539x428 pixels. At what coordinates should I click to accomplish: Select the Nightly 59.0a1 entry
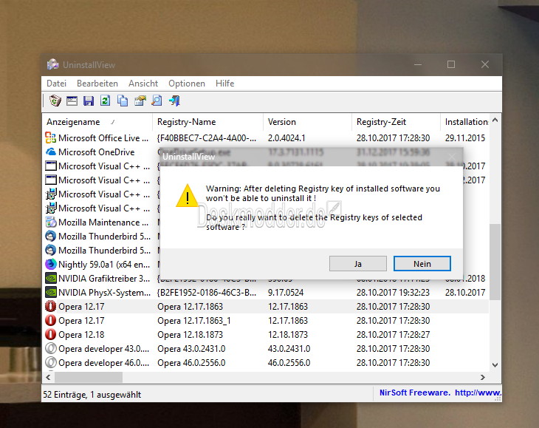[x=104, y=264]
